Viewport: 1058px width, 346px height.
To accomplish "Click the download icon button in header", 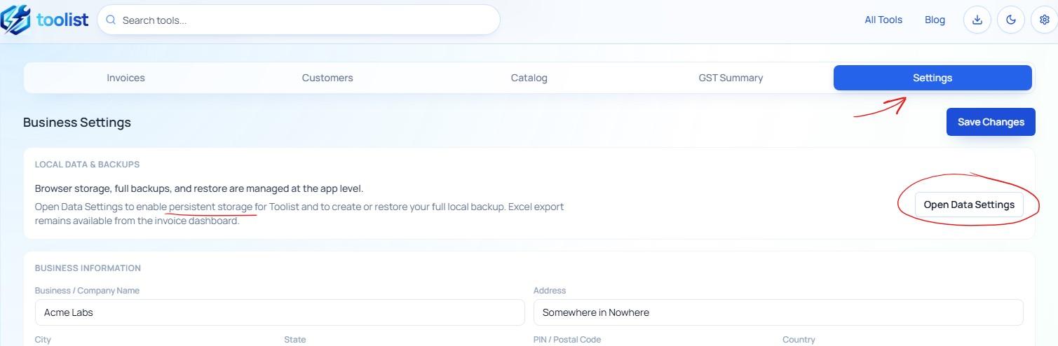I will [x=977, y=20].
